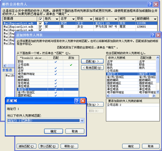Click the < 取消匹配(U) button
The image size is (162, 151).
pos(92,68)
